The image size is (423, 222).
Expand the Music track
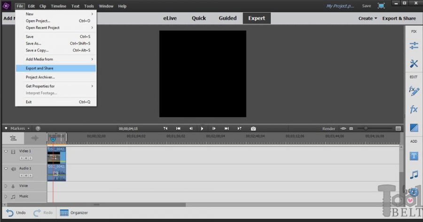coord(6,196)
